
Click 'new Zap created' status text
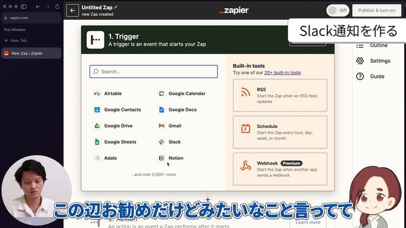tap(97, 15)
